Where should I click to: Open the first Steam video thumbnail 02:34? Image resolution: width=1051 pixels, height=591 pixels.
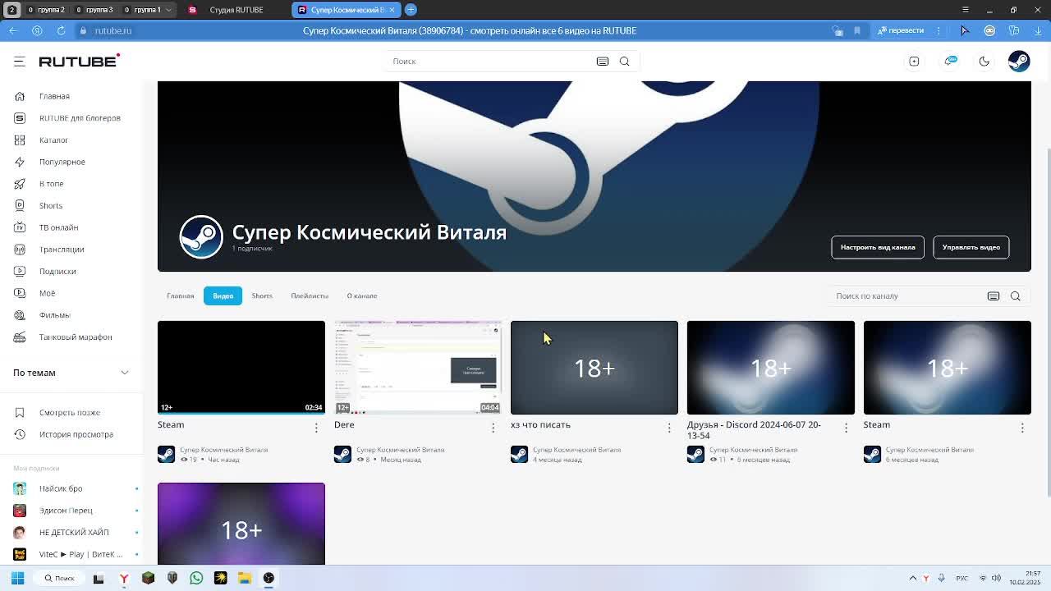click(241, 367)
